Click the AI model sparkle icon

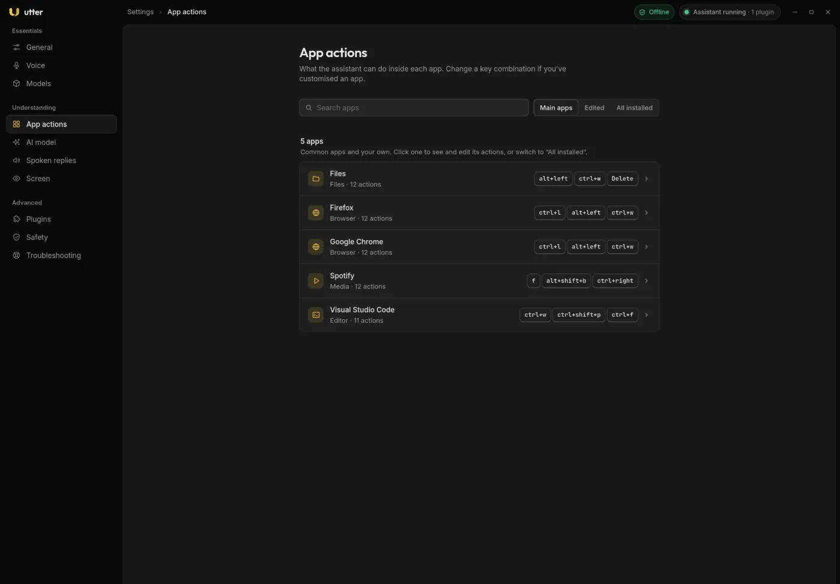click(17, 142)
